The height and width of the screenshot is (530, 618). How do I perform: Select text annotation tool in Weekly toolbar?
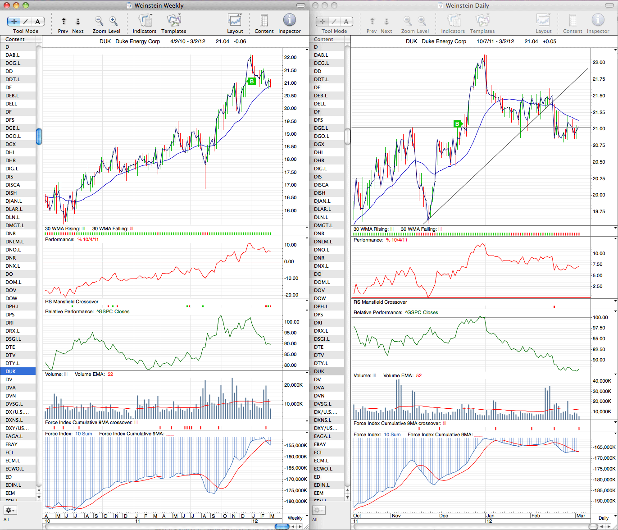pos(38,21)
